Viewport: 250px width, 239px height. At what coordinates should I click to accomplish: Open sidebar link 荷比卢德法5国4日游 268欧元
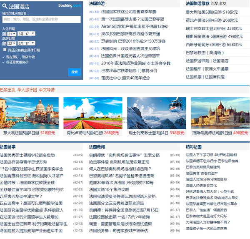point(212,20)
